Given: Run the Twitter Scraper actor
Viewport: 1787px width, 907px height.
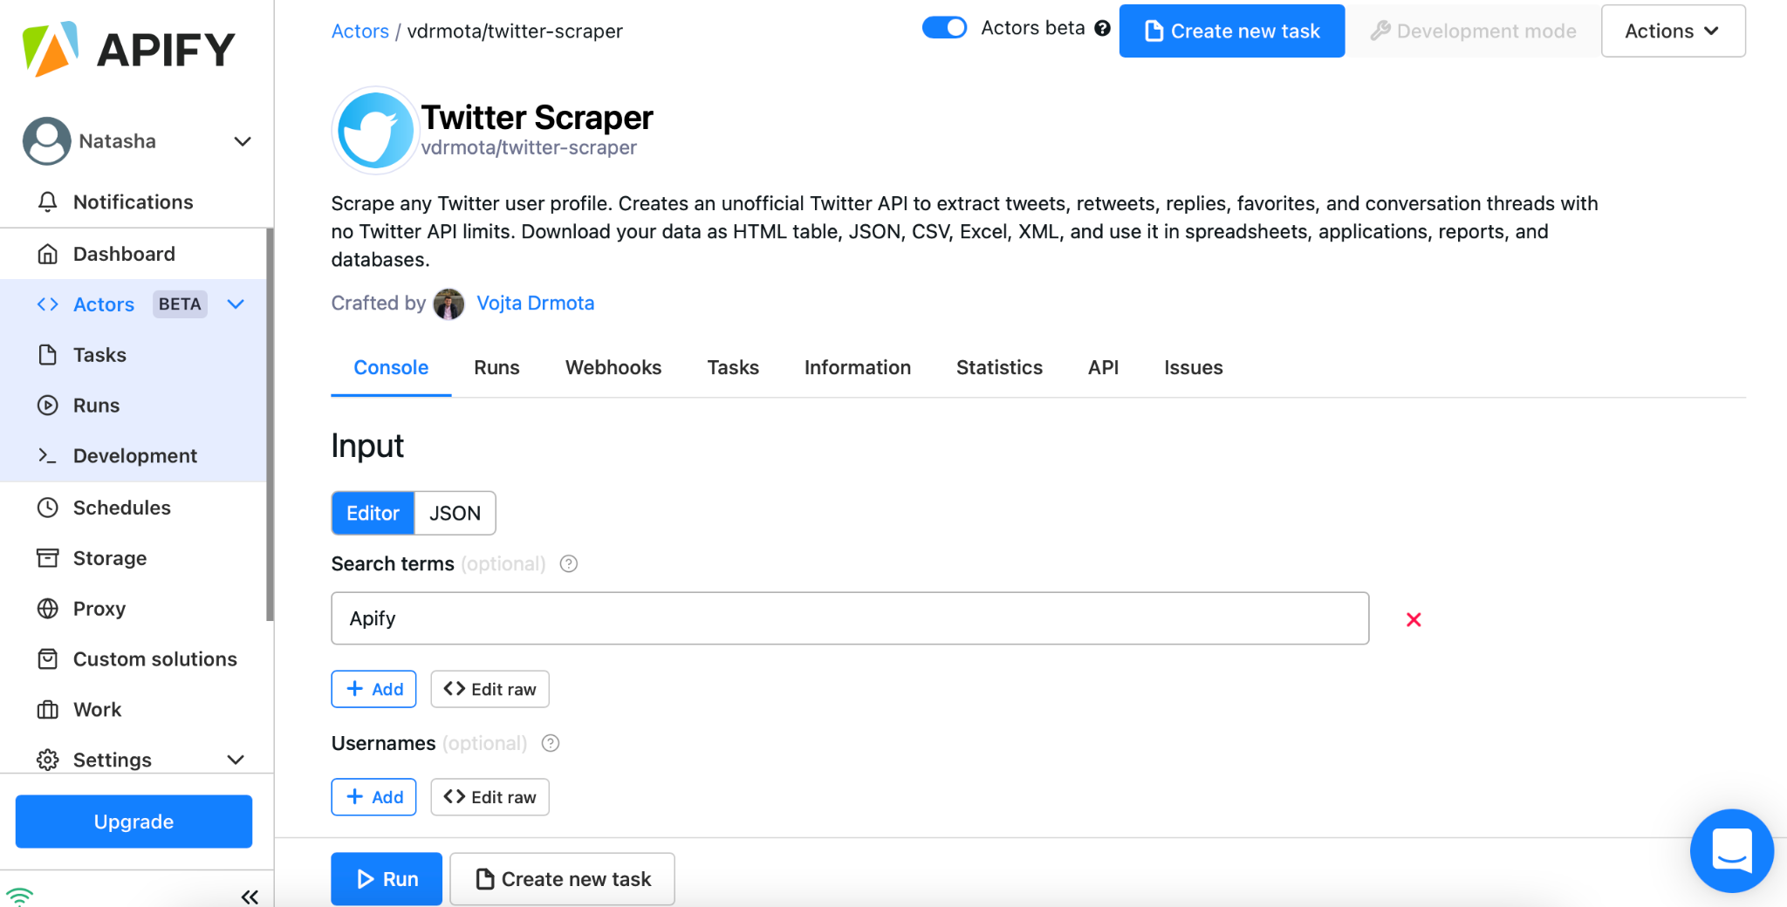Looking at the screenshot, I should pyautogui.click(x=387, y=880).
